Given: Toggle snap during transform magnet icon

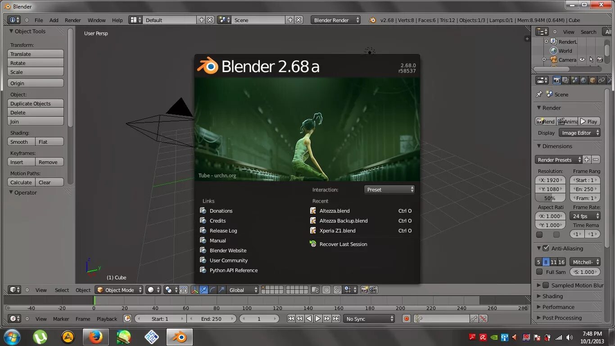Looking at the screenshot, I should 337,290.
